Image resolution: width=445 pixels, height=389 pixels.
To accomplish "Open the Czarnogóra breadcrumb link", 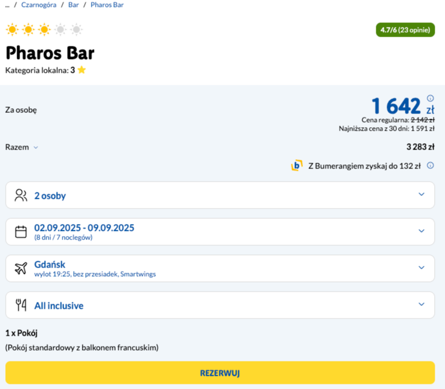I will tap(38, 5).
